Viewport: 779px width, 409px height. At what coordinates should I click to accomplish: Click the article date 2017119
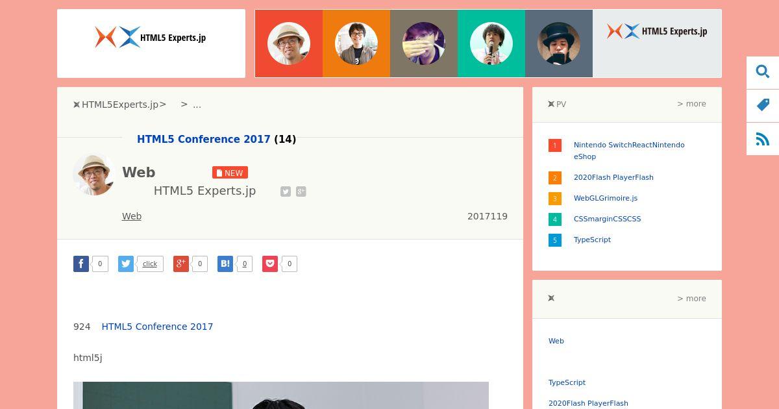488,216
